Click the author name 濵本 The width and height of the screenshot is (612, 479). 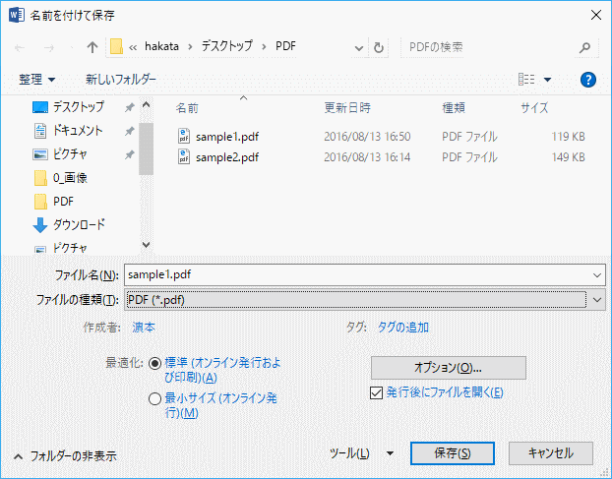144,328
